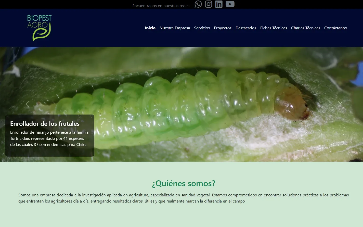Open the WhatsApp icon link
363x227 pixels.
[x=198, y=4]
